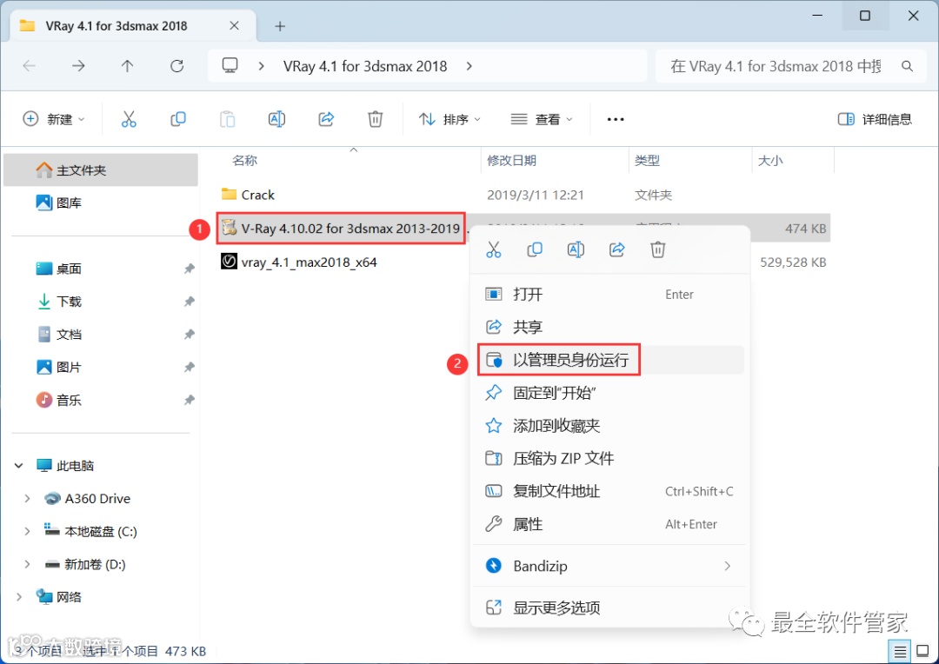Image resolution: width=939 pixels, height=664 pixels.
Task: Click the toolbar Copy icon
Action: tap(178, 119)
